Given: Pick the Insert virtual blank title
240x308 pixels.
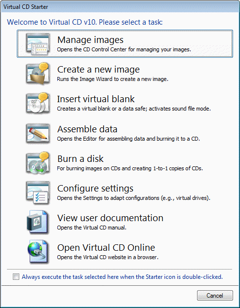Looking at the screenshot, I should [x=96, y=99].
